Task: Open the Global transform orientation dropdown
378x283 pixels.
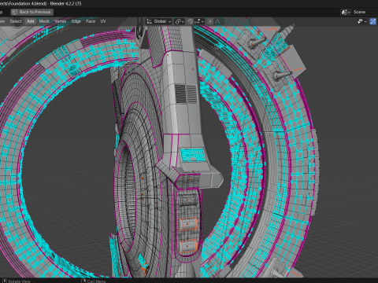Action: 159,21
